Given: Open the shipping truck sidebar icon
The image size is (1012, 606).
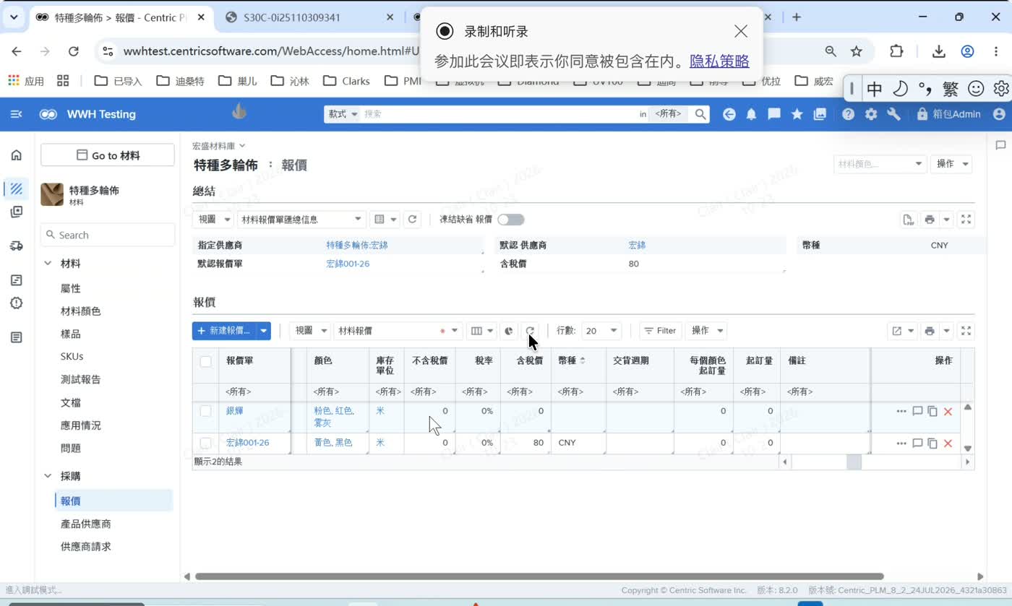Looking at the screenshot, I should [x=16, y=246].
